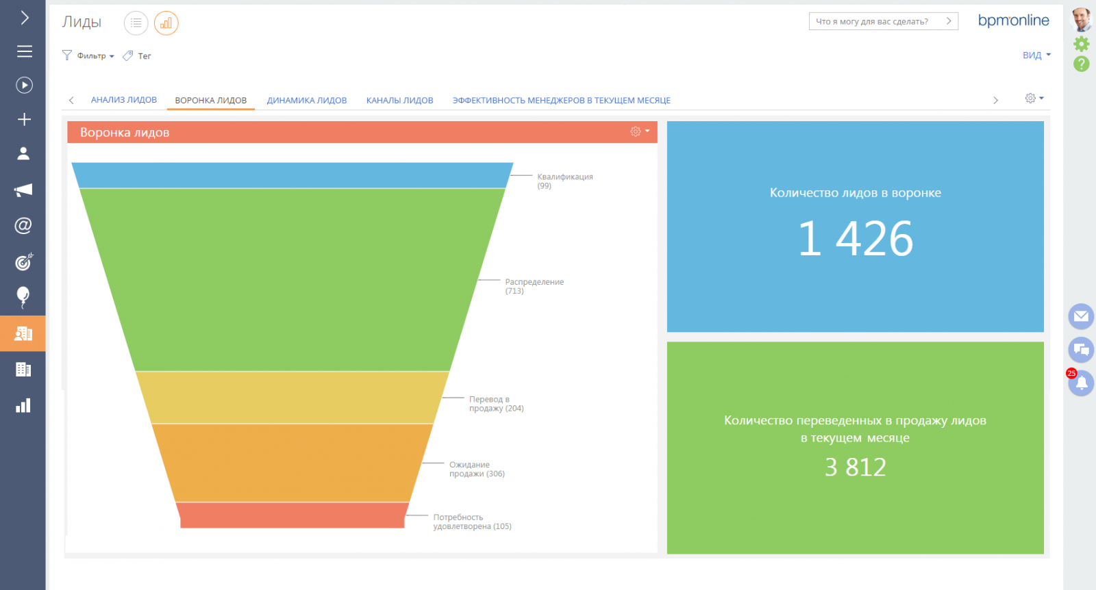This screenshot has height=590, width=1096.
Task: Switch to list view toggle
Action: click(x=136, y=23)
